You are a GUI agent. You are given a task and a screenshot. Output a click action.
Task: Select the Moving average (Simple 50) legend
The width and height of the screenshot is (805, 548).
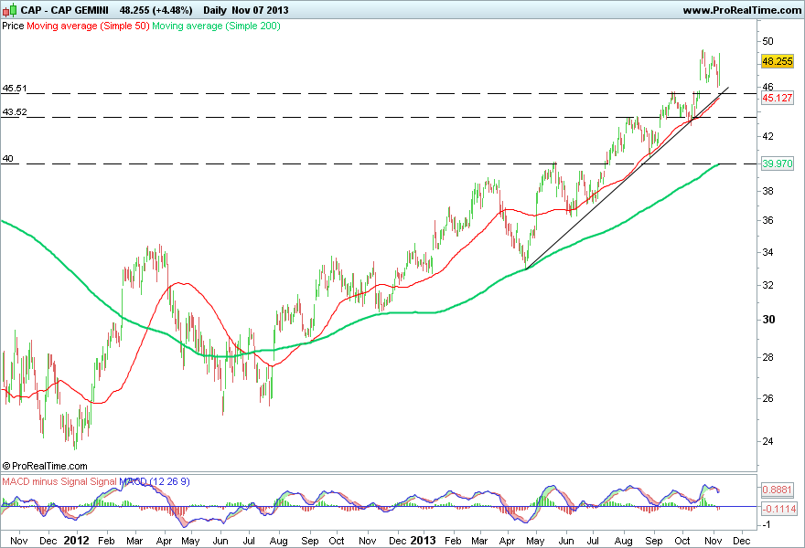88,26
